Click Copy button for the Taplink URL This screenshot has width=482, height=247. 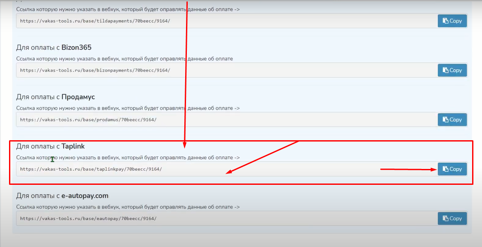tap(452, 169)
